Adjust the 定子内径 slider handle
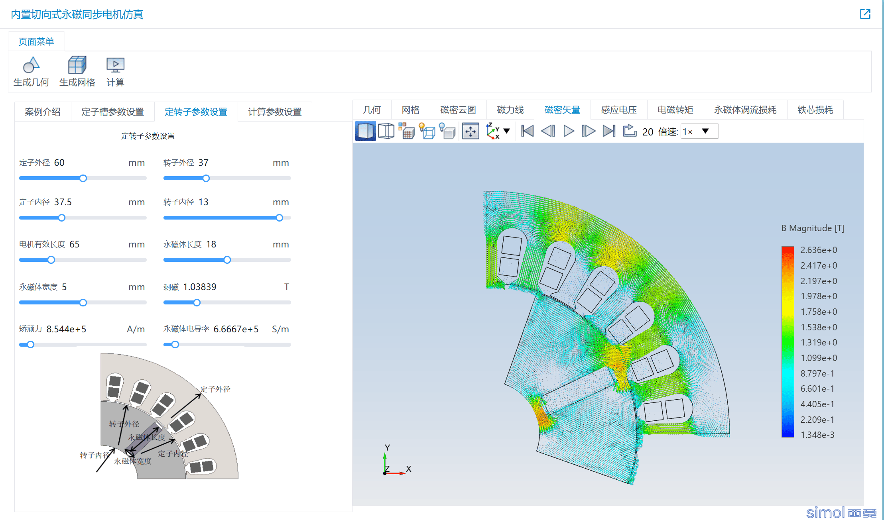Image resolution: width=884 pixels, height=520 pixels. tap(61, 218)
